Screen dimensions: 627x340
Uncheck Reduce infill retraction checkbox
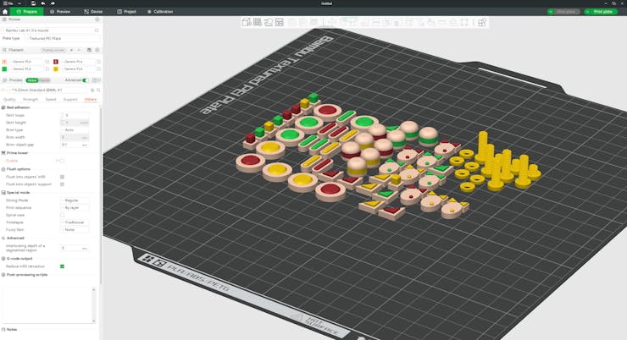(62, 266)
